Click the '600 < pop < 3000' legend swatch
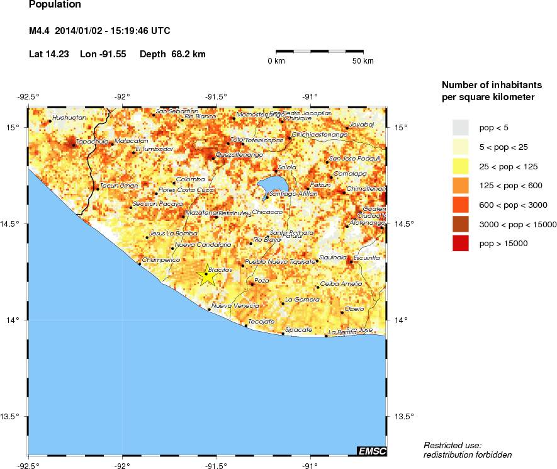557x469 pixels. [461, 205]
